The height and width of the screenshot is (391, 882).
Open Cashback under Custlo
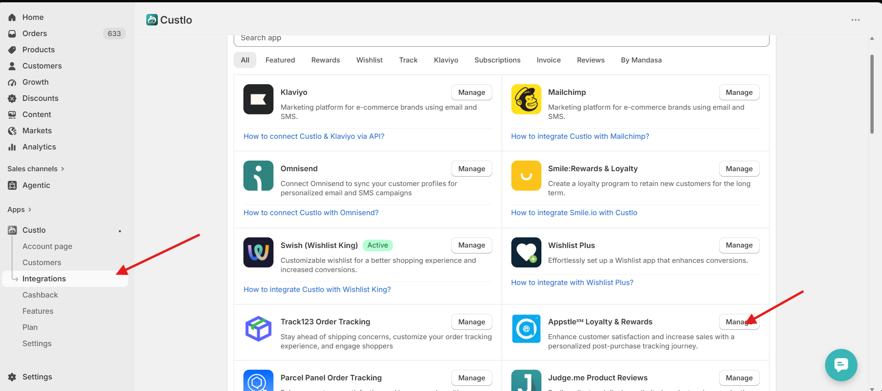click(40, 295)
